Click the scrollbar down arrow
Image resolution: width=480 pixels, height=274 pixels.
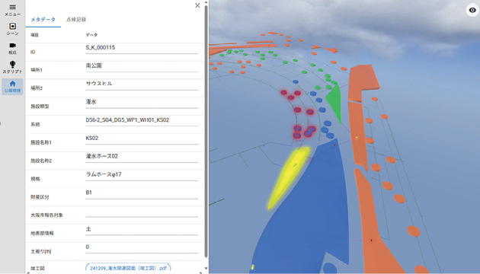coord(206,269)
